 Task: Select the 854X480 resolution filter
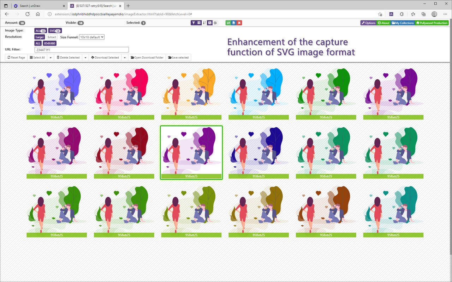[50, 43]
